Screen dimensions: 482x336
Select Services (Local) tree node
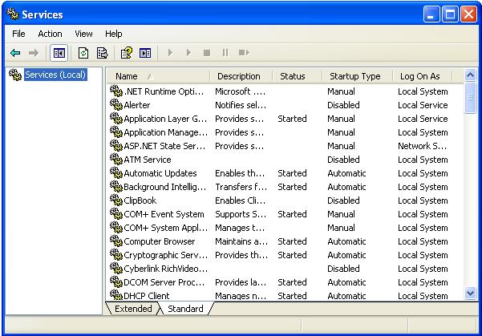tap(55, 75)
